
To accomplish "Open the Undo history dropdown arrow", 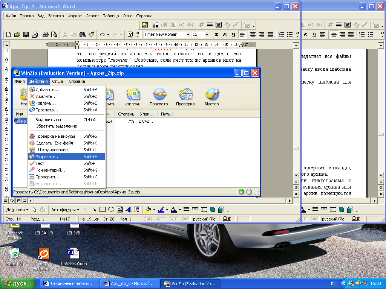I will pyautogui.click(x=108, y=35).
